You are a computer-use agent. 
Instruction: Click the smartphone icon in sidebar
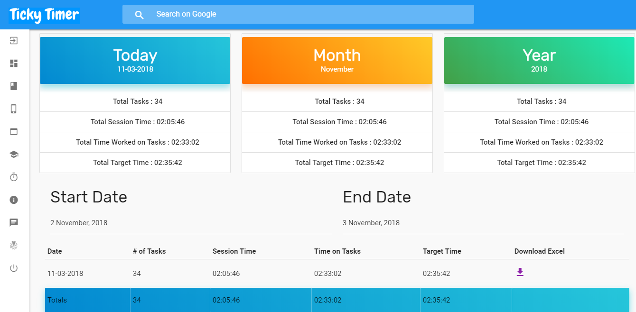14,109
